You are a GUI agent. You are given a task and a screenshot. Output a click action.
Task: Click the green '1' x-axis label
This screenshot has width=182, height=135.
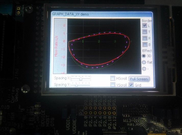[x=83, y=41]
